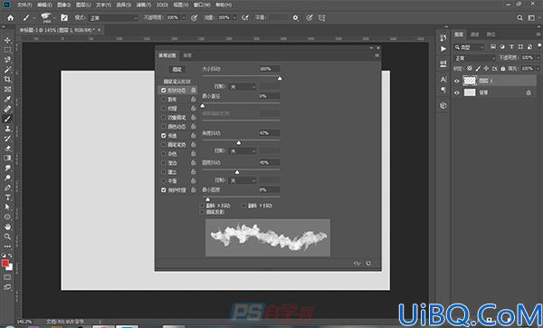Open brush preset picker dropdown
The image size is (543, 328).
click(x=54, y=18)
